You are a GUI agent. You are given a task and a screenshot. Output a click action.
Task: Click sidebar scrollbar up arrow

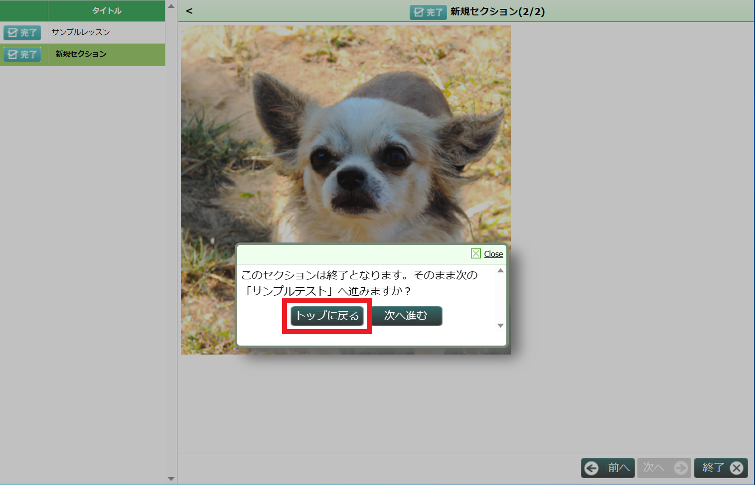point(171,6)
